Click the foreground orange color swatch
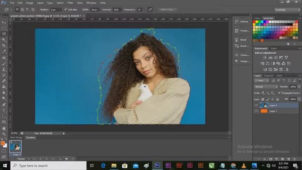This screenshot has height=170, width=302. click(x=2, y=143)
